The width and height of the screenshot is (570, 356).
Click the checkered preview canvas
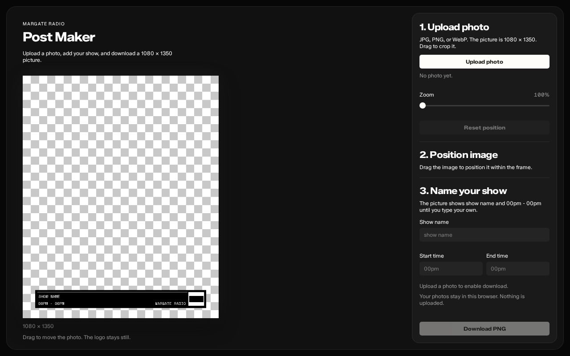121,197
